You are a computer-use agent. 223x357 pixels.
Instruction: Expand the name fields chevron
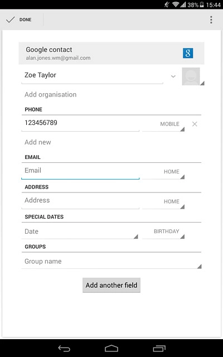(x=173, y=76)
